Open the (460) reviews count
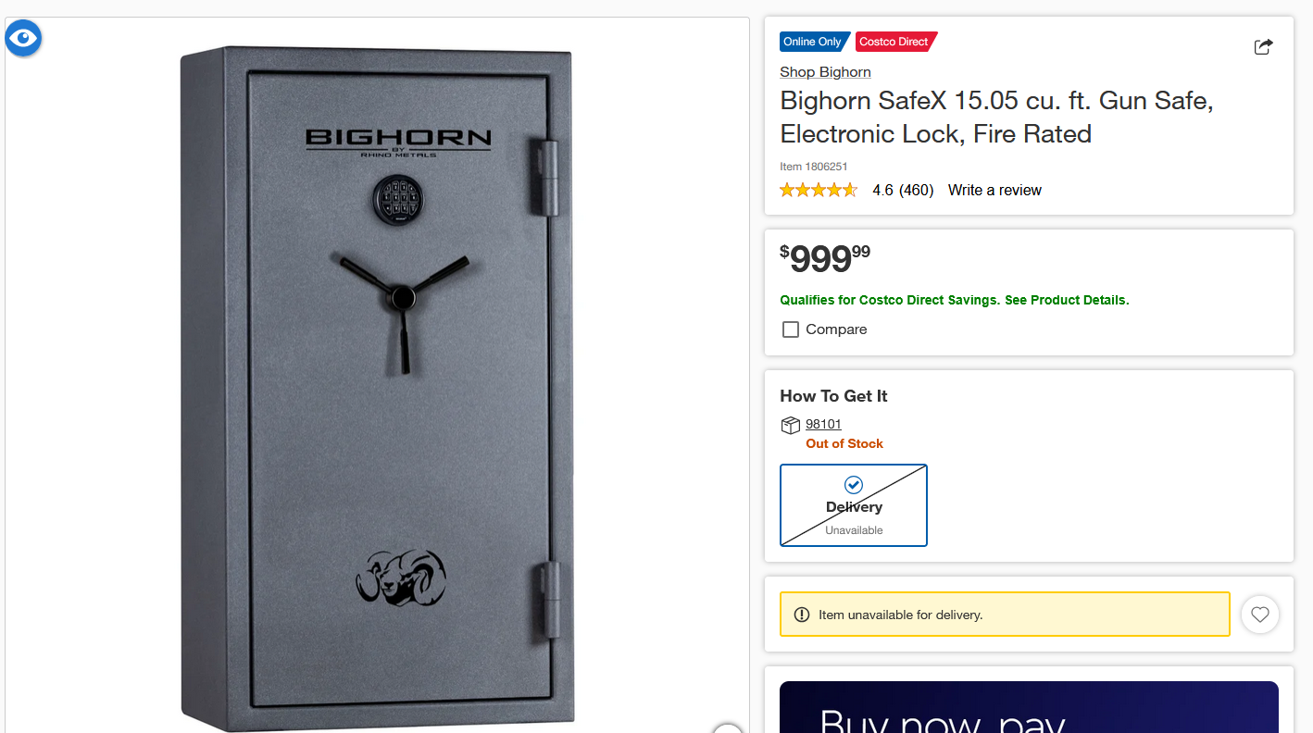Image resolution: width=1313 pixels, height=733 pixels. [x=916, y=190]
